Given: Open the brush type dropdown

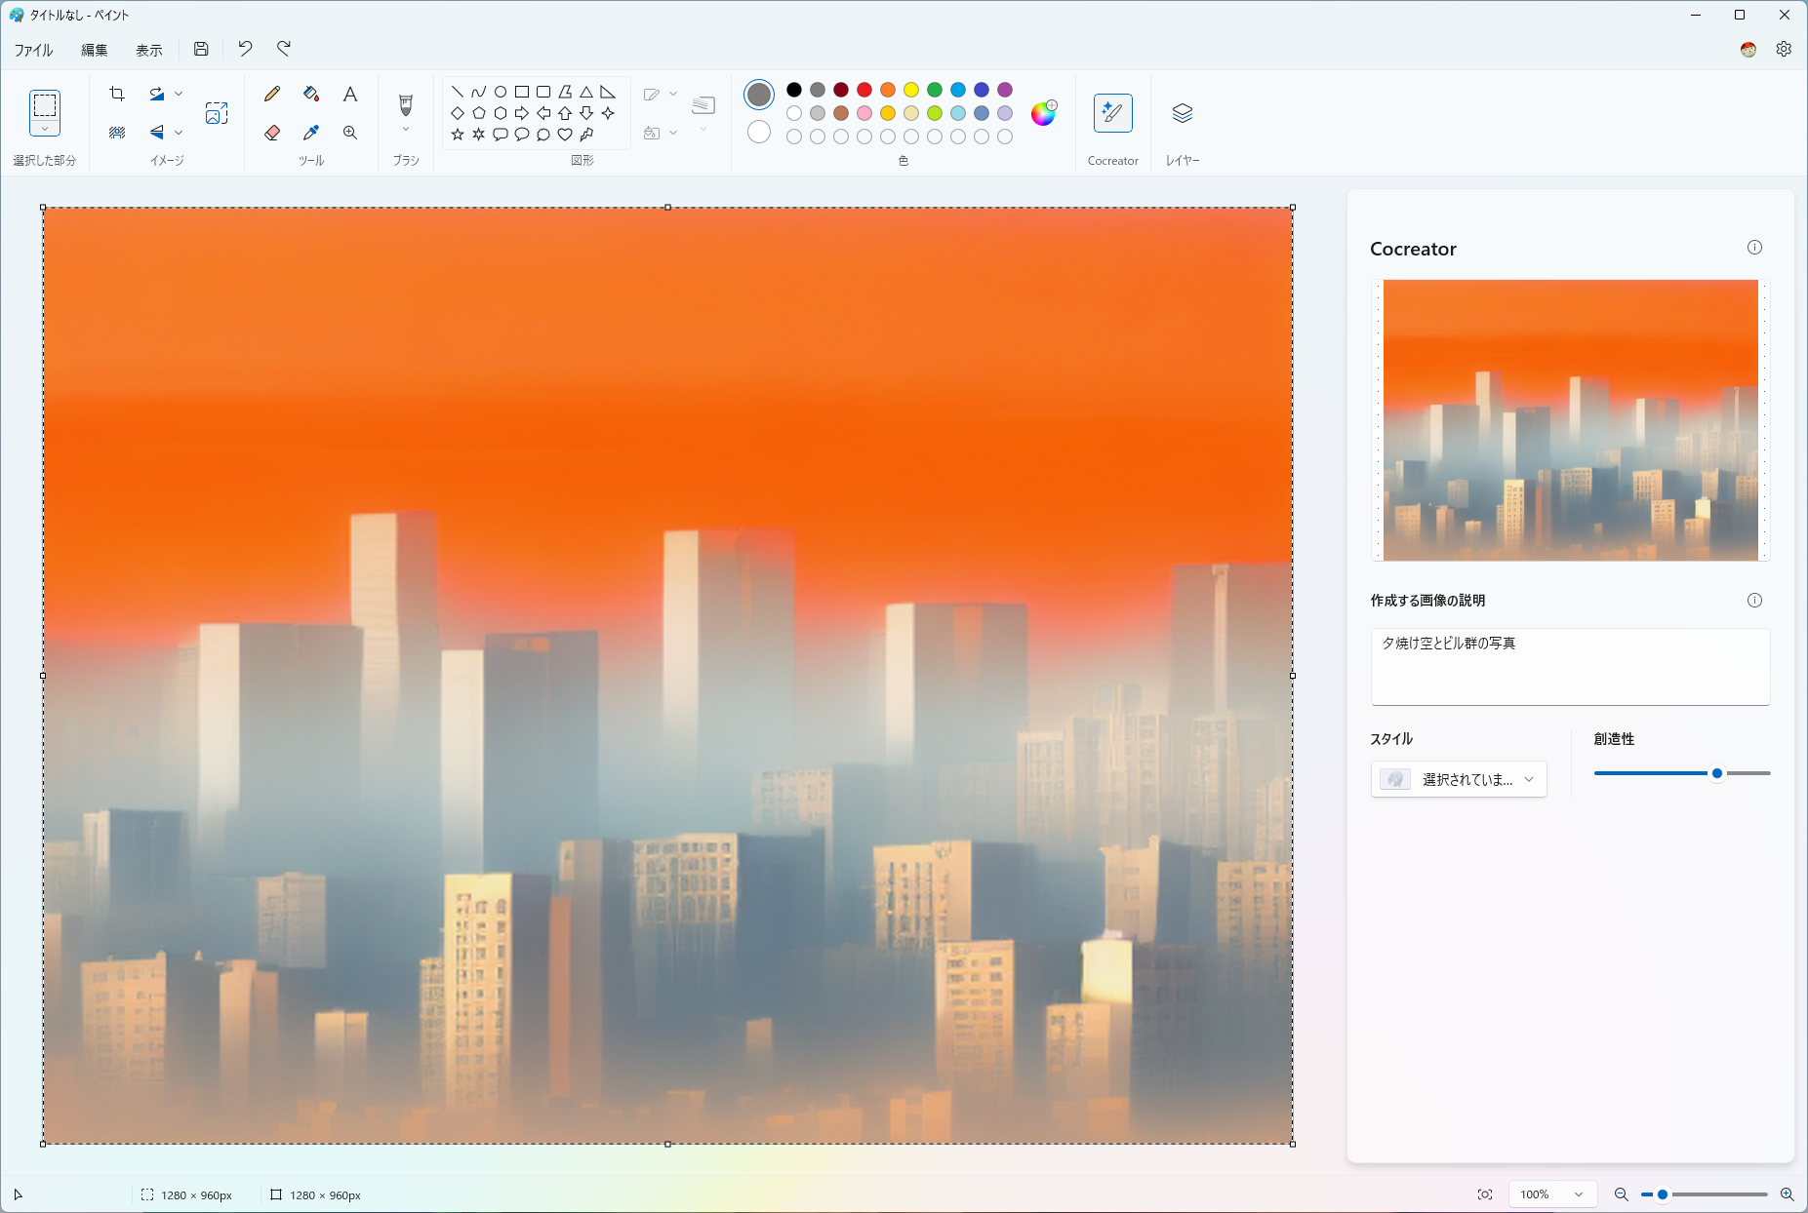Looking at the screenshot, I should (405, 130).
